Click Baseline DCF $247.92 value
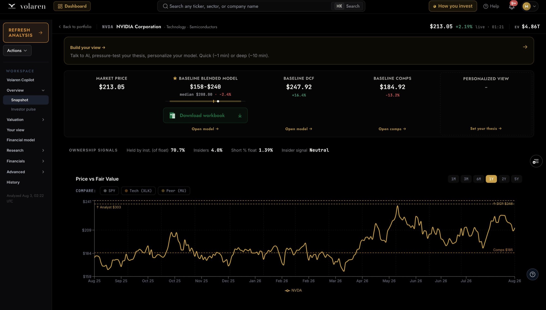The image size is (546, 310). tap(299, 87)
